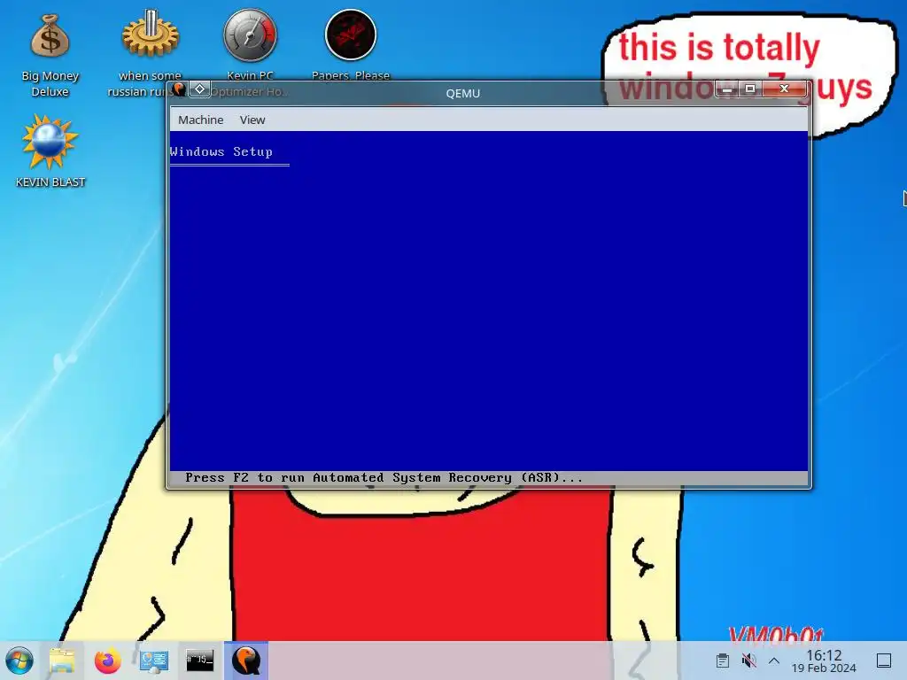Open the Machine menu in QEMU

coord(201,120)
